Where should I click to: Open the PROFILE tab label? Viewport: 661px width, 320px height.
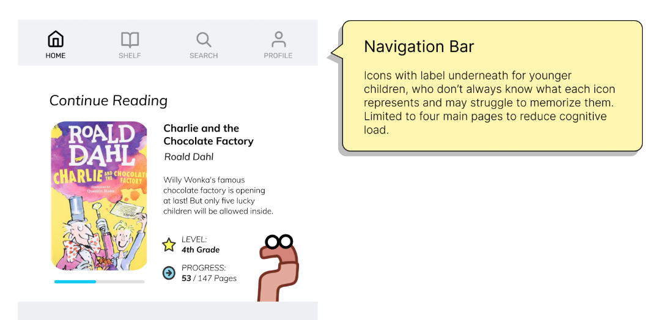278,56
